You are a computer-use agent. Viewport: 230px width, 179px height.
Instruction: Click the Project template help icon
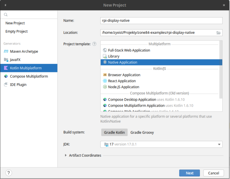pyautogui.click(x=94, y=44)
